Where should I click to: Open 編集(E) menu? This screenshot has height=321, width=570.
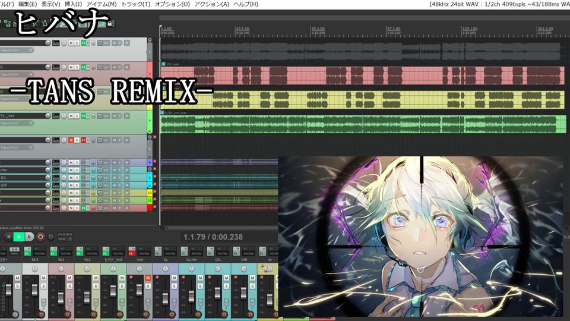[28, 4]
